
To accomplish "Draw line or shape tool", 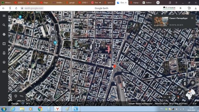I will (21, 96).
